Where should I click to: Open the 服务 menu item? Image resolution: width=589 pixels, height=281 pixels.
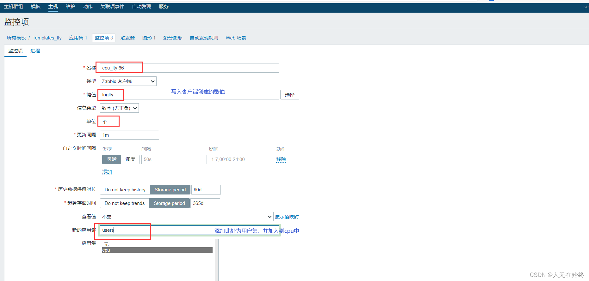tap(164, 7)
